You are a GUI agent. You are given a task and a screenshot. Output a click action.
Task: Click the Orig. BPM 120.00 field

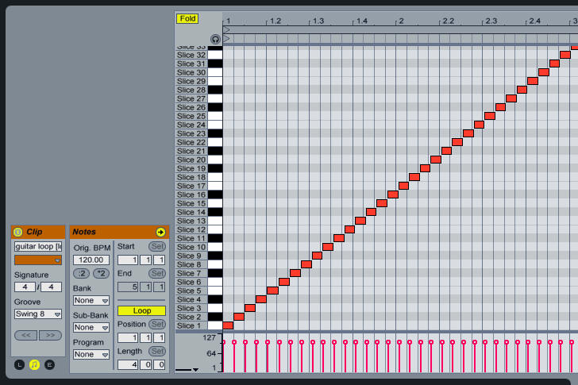point(91,260)
